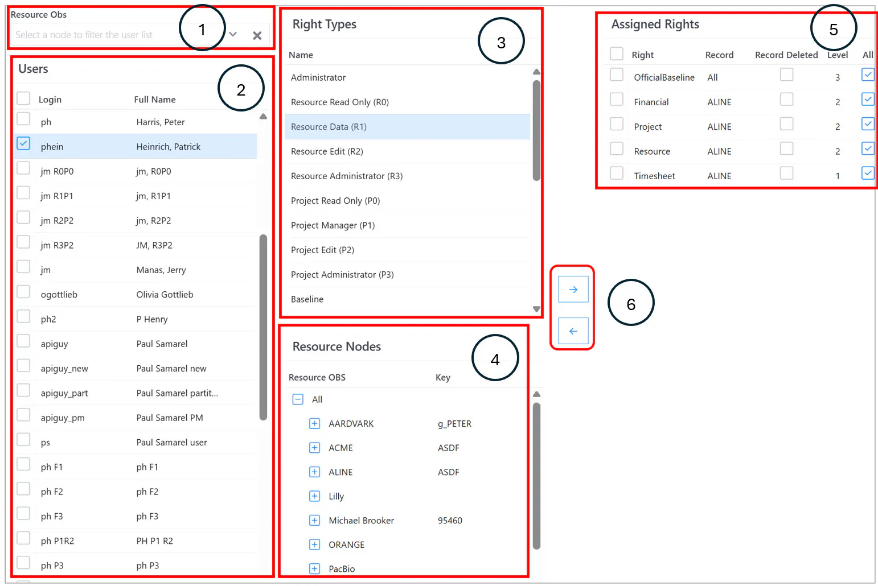Open the Resource Obs dropdown chevron
This screenshot has height=586, width=878.
point(233,35)
